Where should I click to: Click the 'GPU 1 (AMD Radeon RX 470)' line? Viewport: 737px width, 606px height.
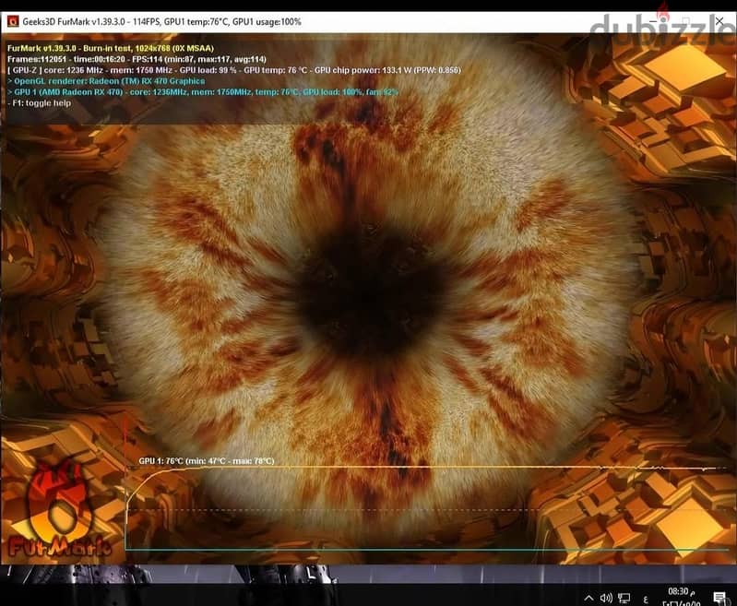coord(203,91)
